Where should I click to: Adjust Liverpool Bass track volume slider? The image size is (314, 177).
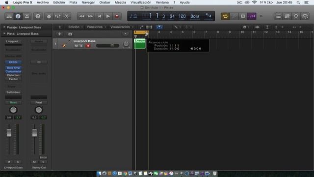point(108,46)
